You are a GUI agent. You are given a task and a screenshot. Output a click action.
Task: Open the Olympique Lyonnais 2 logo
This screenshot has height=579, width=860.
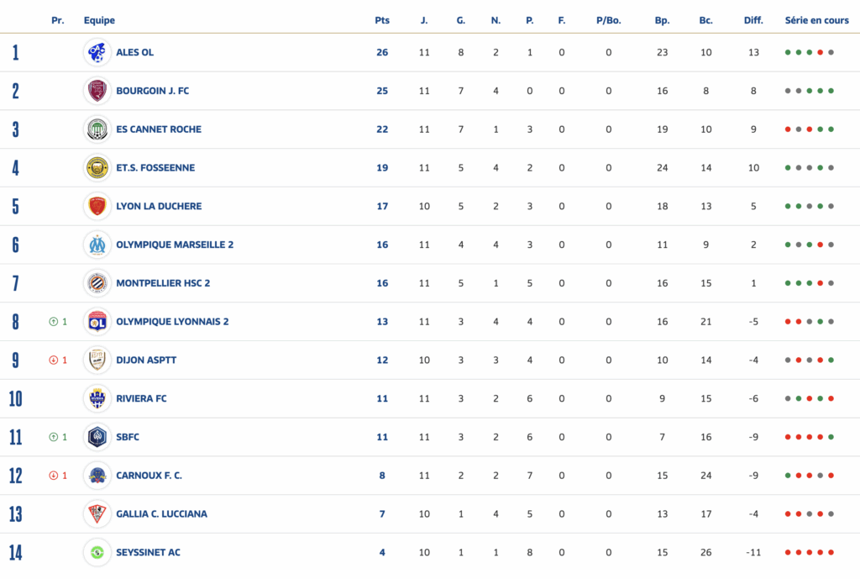click(x=97, y=322)
